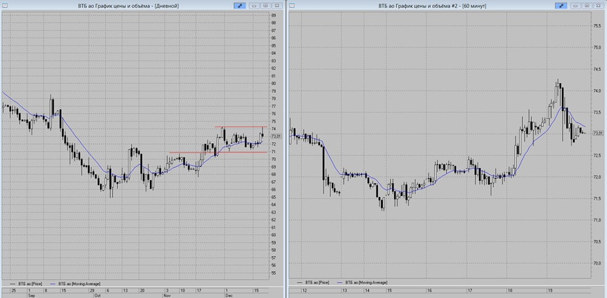Maximize the 60 минут chart window
The height and width of the screenshot is (298, 607).
pos(587,5)
